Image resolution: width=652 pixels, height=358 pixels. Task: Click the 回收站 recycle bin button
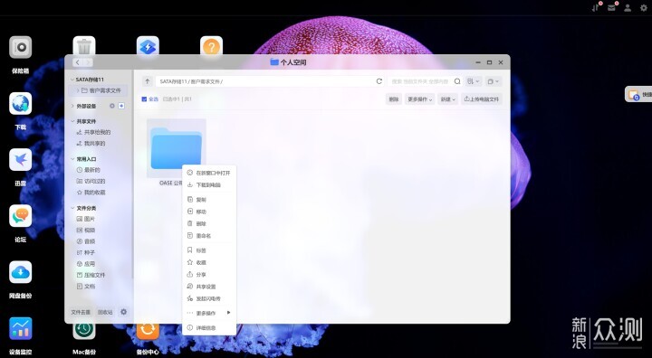point(105,312)
